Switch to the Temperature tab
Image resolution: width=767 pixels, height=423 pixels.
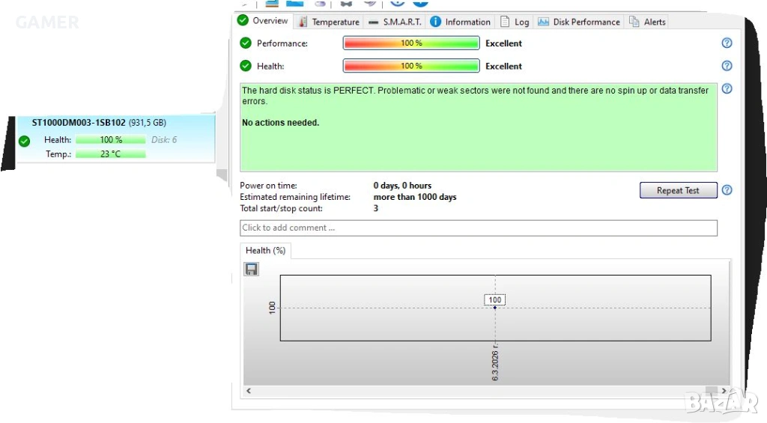(x=329, y=22)
